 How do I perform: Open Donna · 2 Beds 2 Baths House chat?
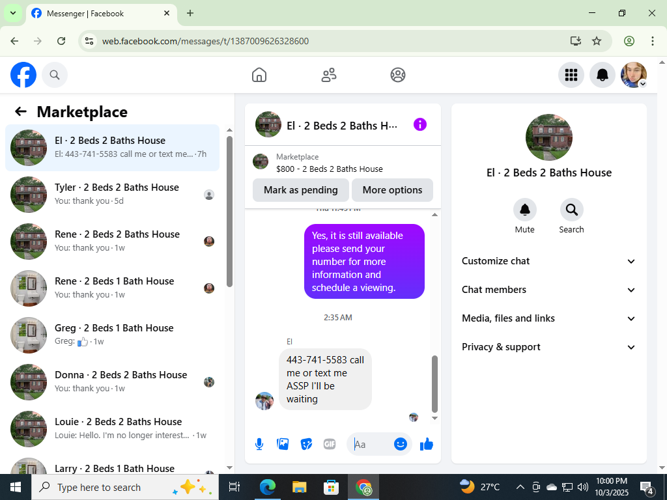pos(112,382)
